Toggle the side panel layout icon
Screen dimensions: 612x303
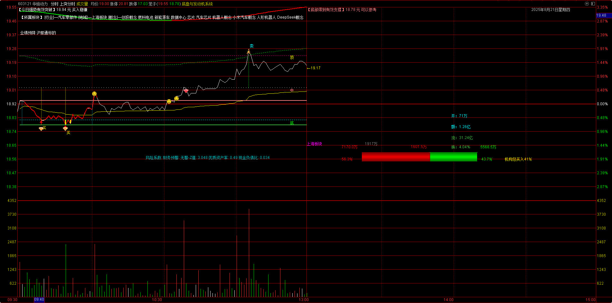(x=593, y=4)
